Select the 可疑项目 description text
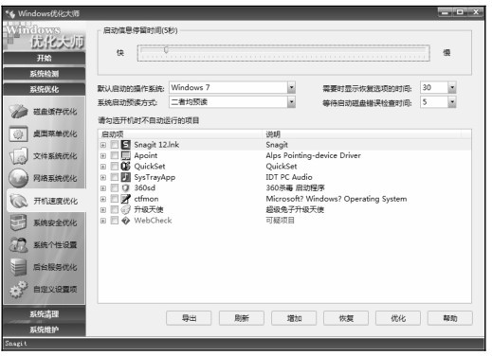The width and height of the screenshot is (492, 356). coord(280,221)
